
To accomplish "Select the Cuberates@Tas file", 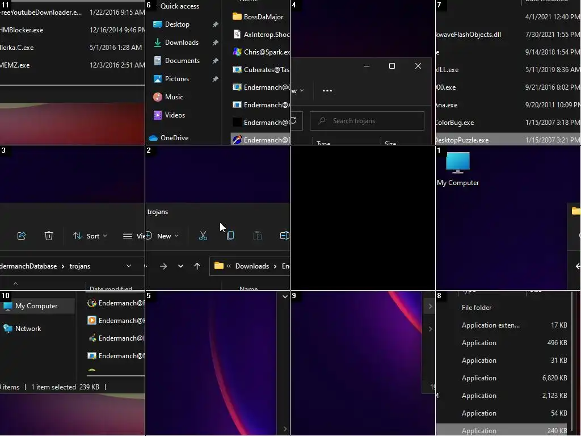I will 261,70.
